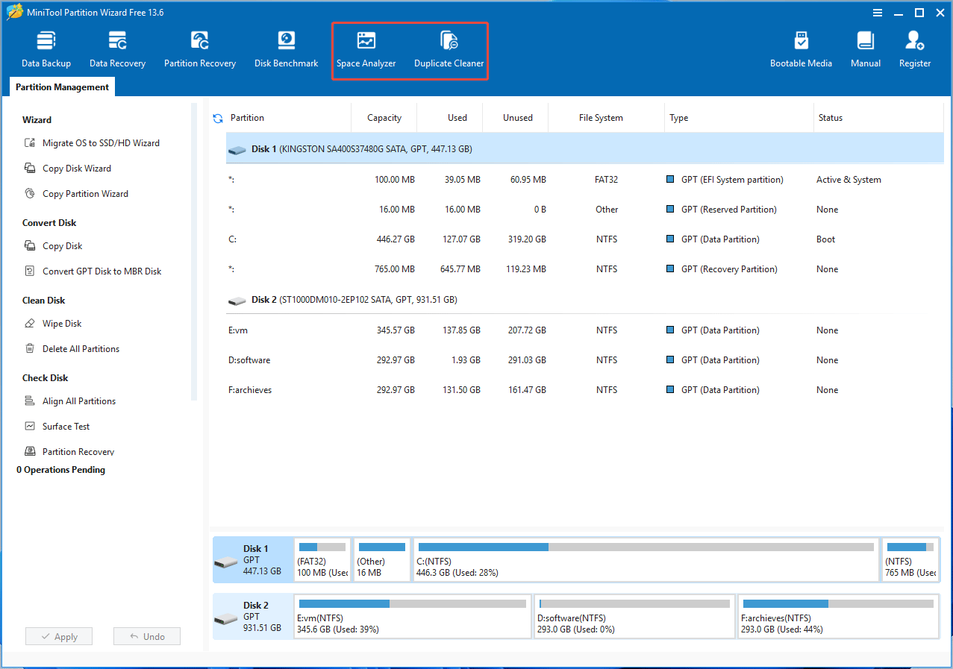Viewport: 953px width, 669px height.
Task: Click the Undo button
Action: click(146, 635)
